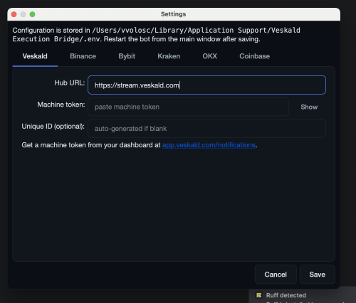Image resolution: width=356 pixels, height=303 pixels.
Task: Open the OKX settings tab
Action: [x=209, y=56]
